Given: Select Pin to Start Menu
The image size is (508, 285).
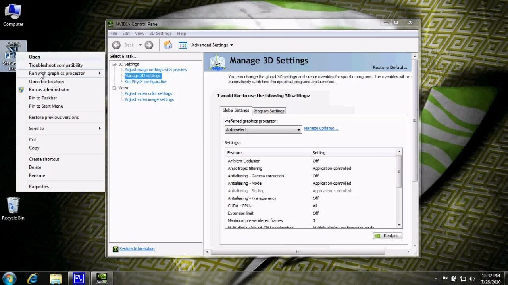Looking at the screenshot, I should (x=60, y=106).
